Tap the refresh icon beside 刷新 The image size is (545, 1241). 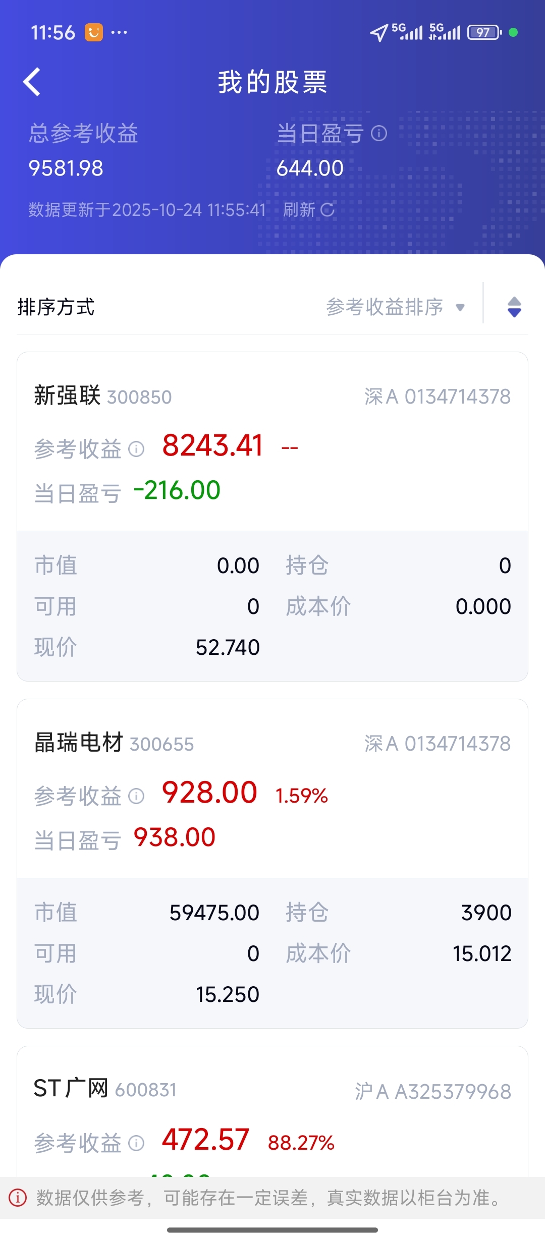coord(328,209)
